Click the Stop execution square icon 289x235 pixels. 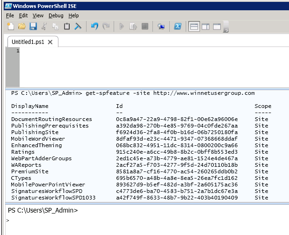[145, 26]
